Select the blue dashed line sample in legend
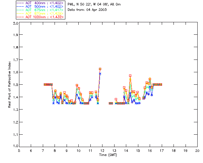Screen dimensions: 203x163 click(x=20, y=6)
